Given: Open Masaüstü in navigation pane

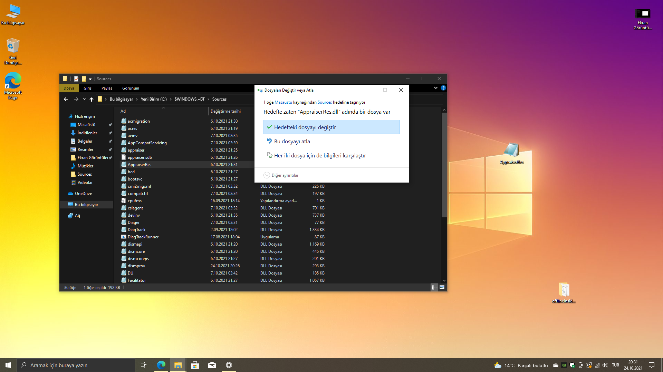Looking at the screenshot, I should [x=86, y=125].
